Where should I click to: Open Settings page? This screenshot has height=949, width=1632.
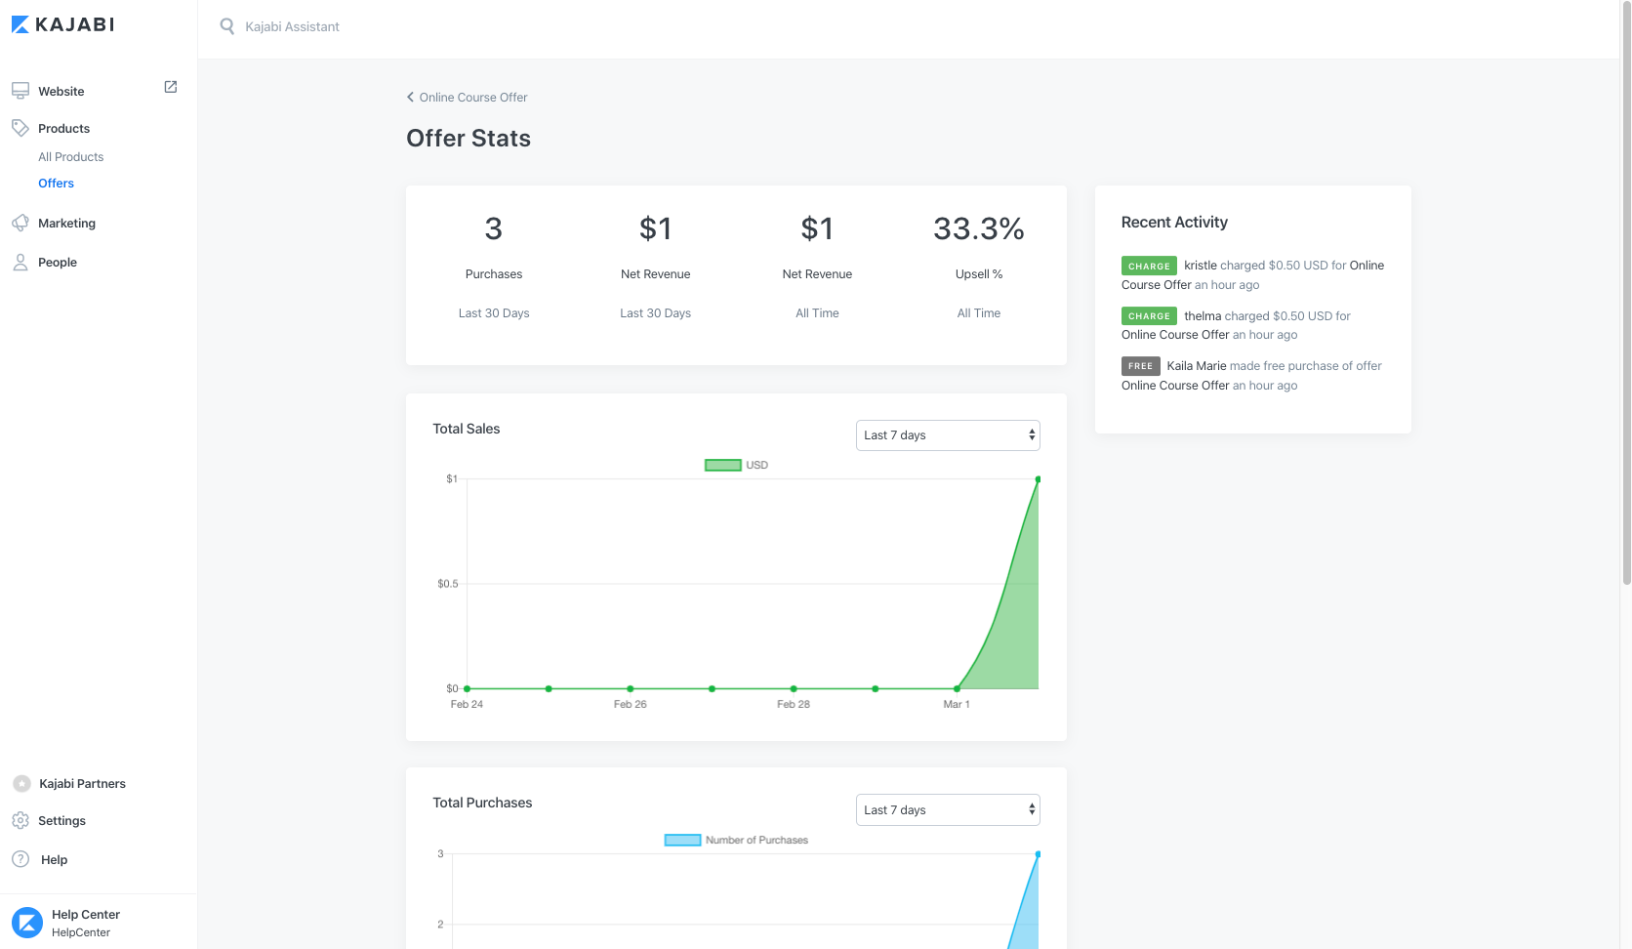tap(61, 820)
